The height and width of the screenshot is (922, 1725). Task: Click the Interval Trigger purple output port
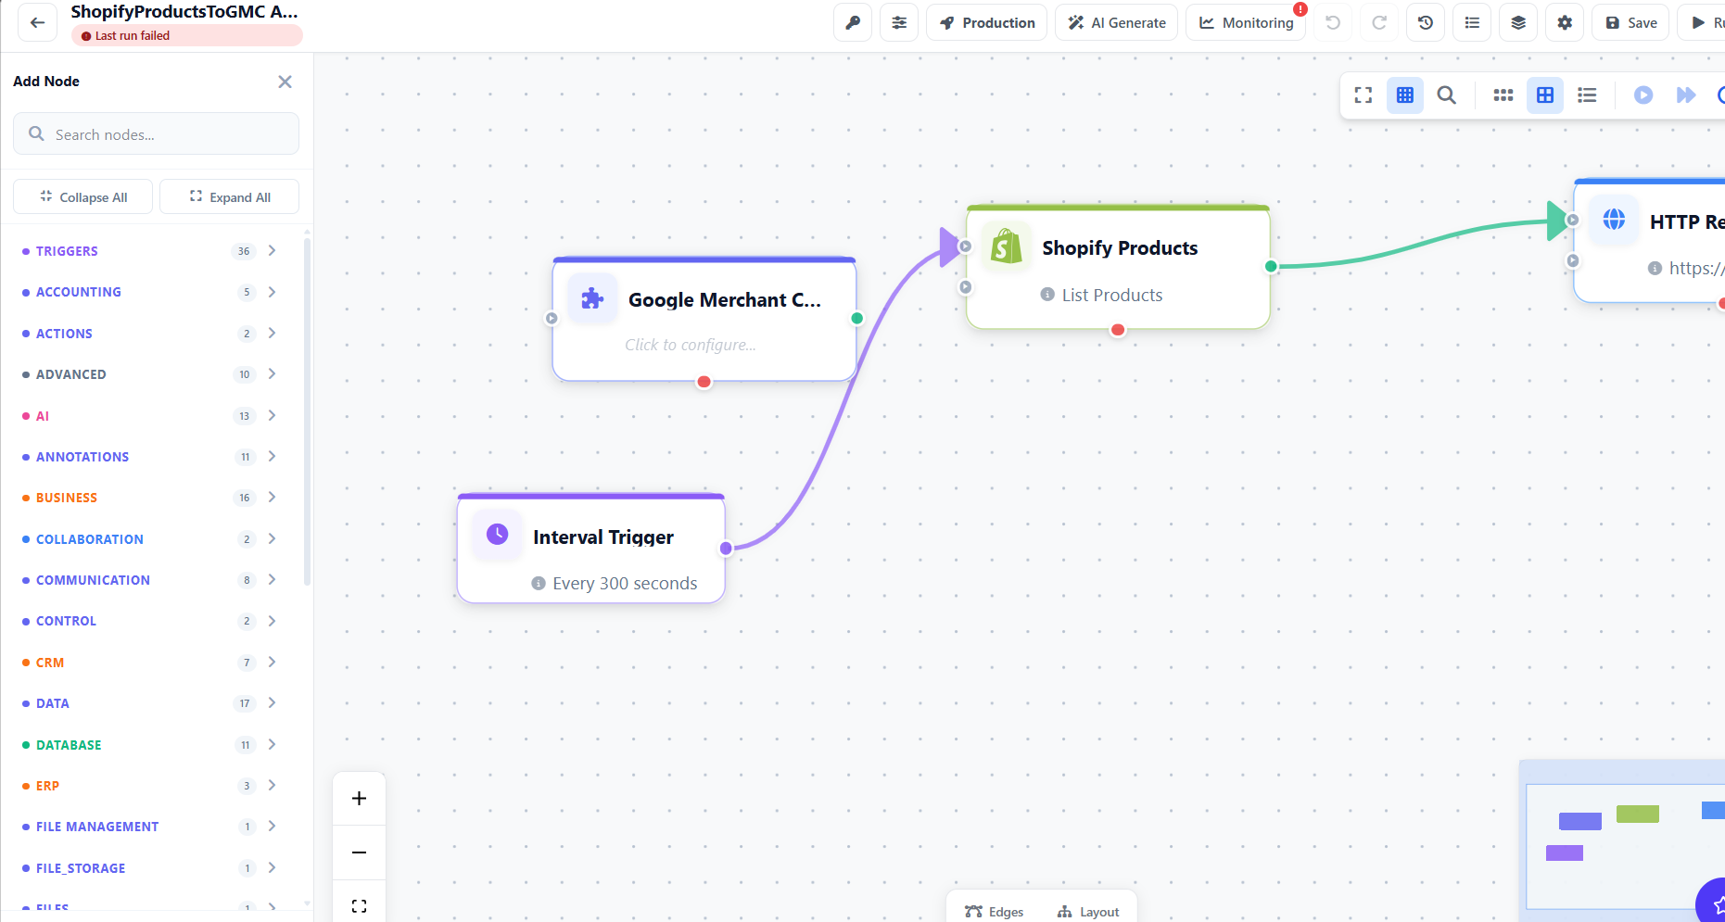726,549
